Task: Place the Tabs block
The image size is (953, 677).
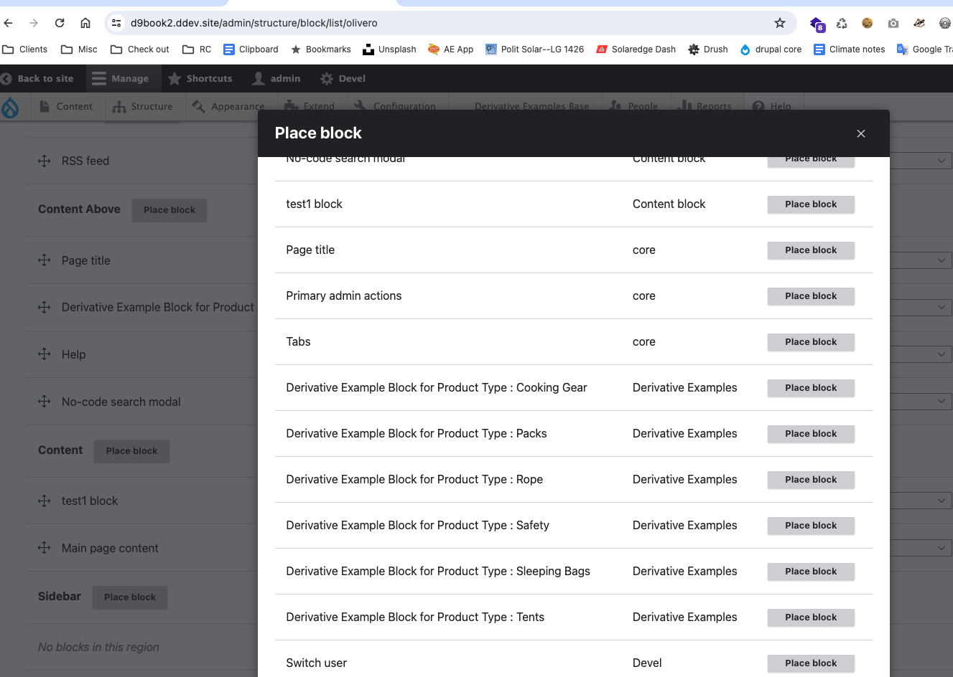Action: (x=811, y=342)
